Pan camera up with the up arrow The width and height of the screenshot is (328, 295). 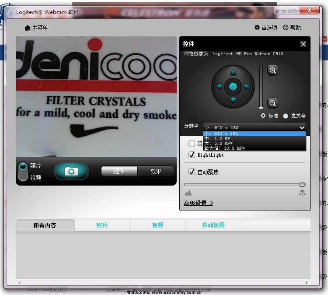[x=233, y=73]
